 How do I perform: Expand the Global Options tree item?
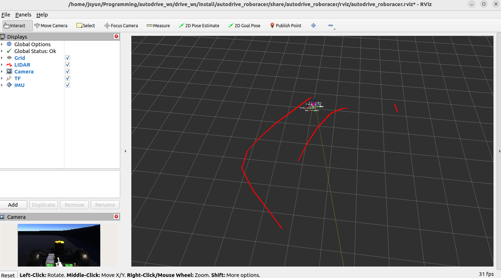coord(2,44)
